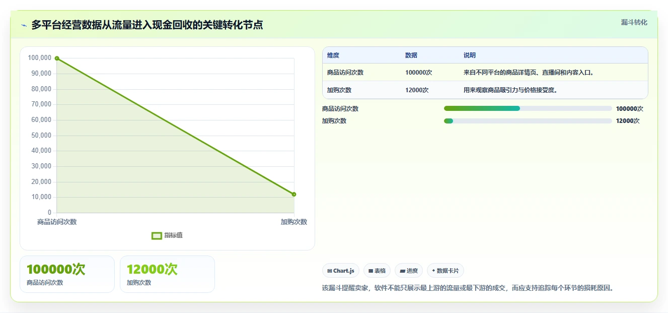Click description 用来观察商品吸引力与价格接受度

(x=511, y=90)
